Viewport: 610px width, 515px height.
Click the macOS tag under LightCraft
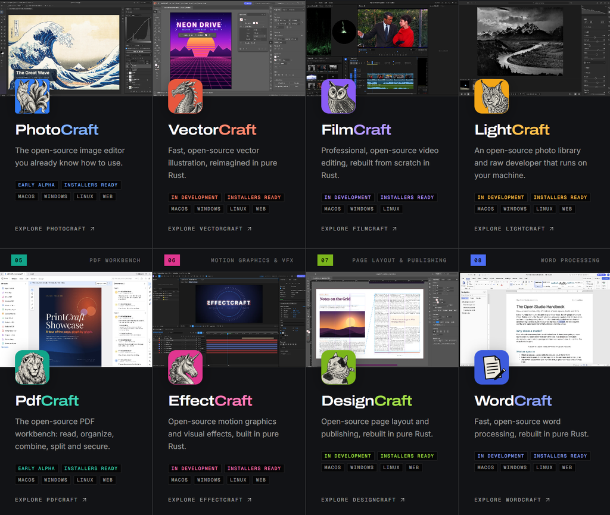point(485,209)
